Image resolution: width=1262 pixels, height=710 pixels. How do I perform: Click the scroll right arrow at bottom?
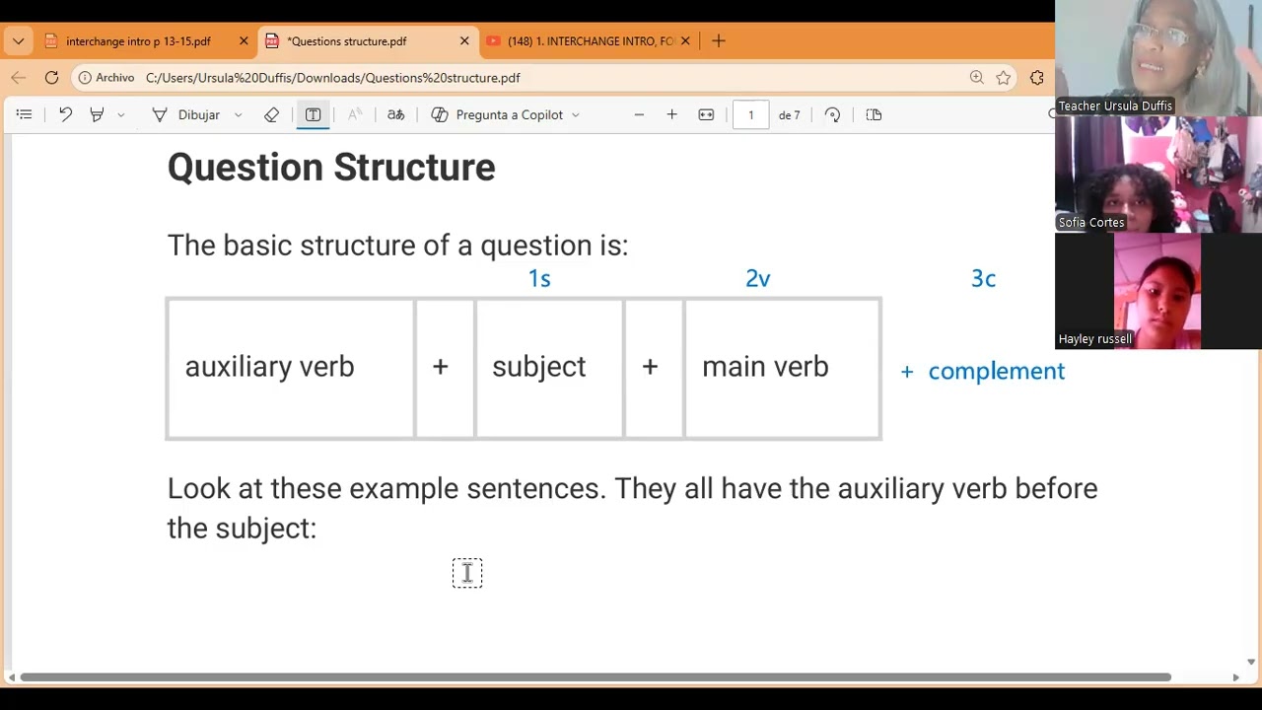[x=1235, y=677]
